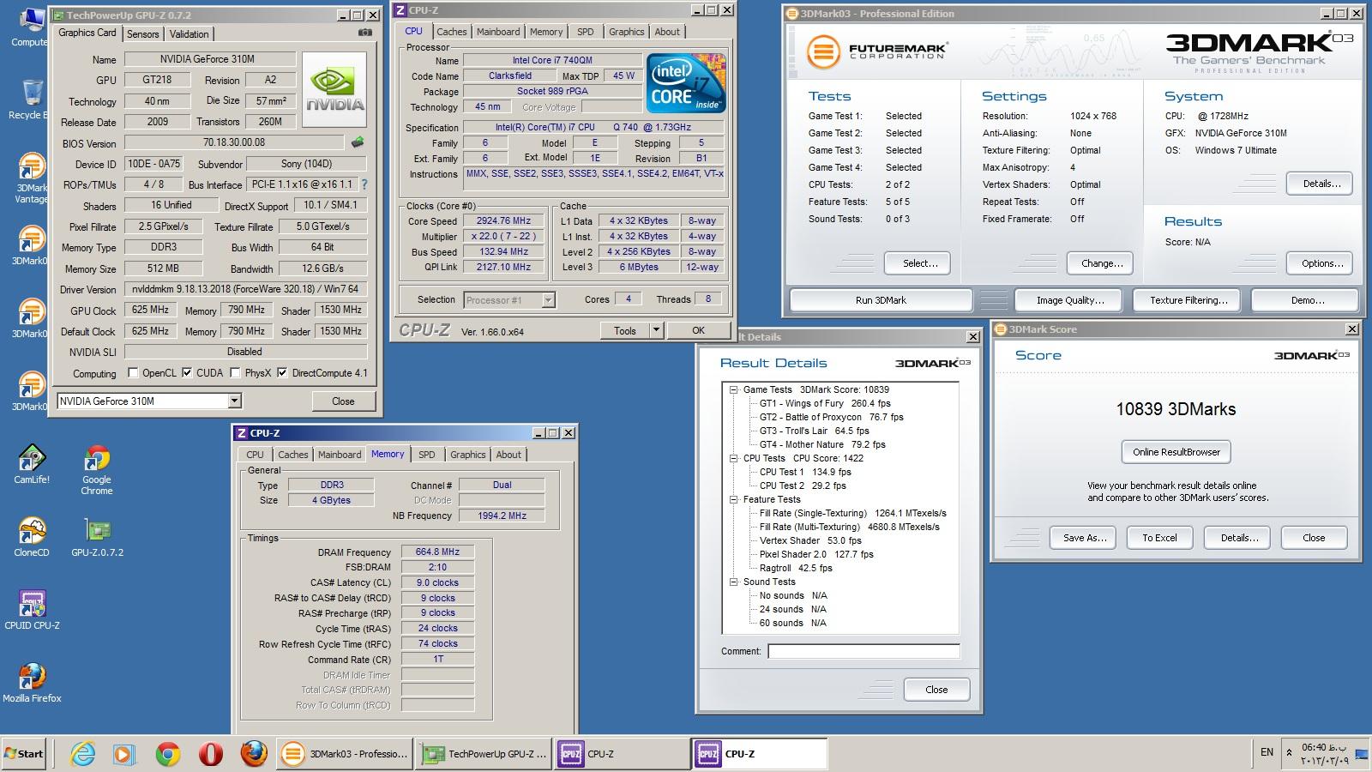Viewport: 1372px width, 772px height.
Task: Click the Opera icon in the taskbar
Action: 211,754
